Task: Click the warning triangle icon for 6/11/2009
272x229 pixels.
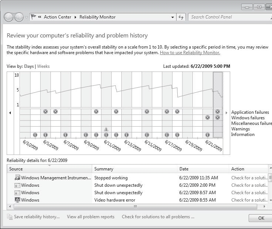Action: coord(106,129)
